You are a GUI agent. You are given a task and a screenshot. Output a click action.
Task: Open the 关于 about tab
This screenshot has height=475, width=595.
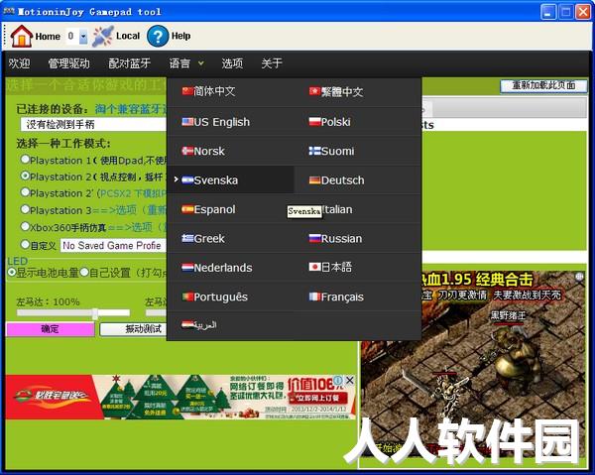(272, 63)
